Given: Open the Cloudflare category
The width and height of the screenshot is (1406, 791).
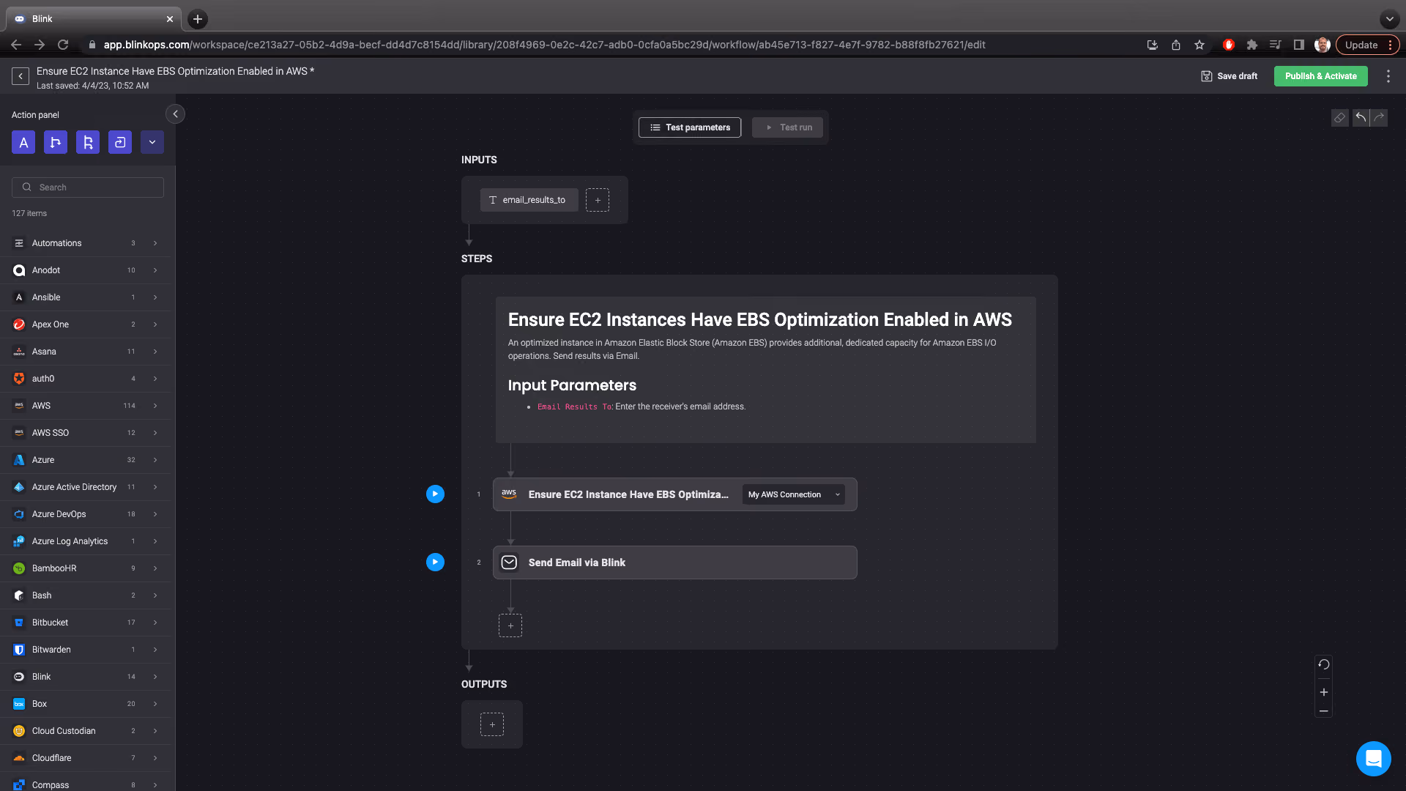Looking at the screenshot, I should point(85,758).
